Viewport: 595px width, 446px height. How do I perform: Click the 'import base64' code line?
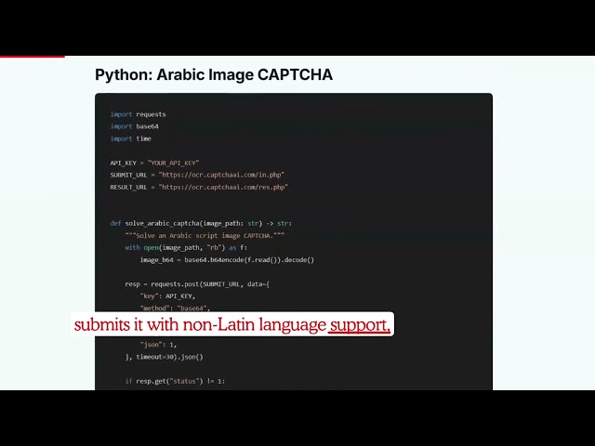tap(134, 126)
